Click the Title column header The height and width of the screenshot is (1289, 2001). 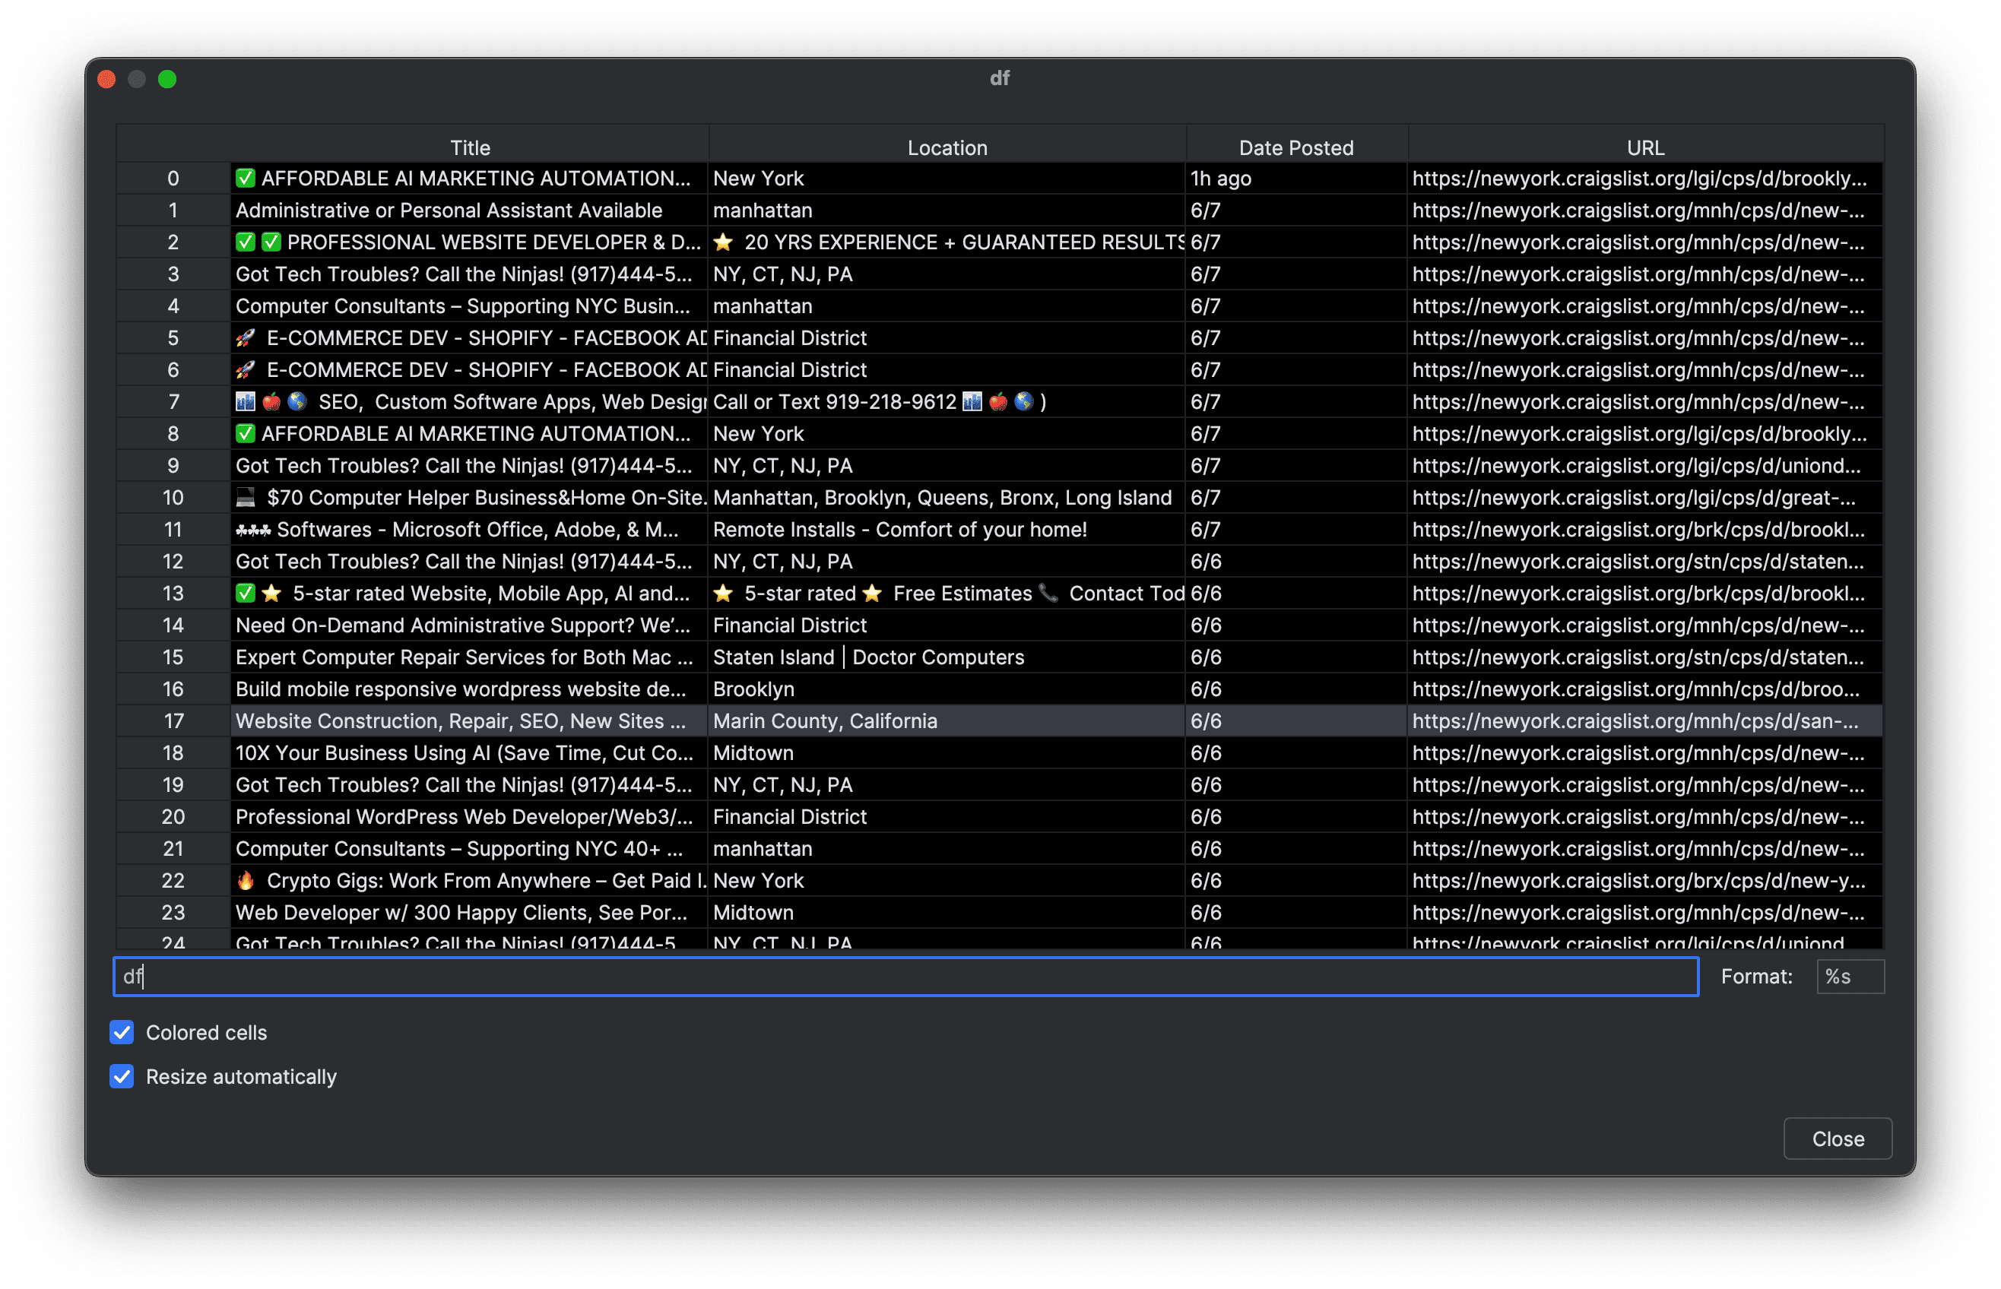(470, 147)
